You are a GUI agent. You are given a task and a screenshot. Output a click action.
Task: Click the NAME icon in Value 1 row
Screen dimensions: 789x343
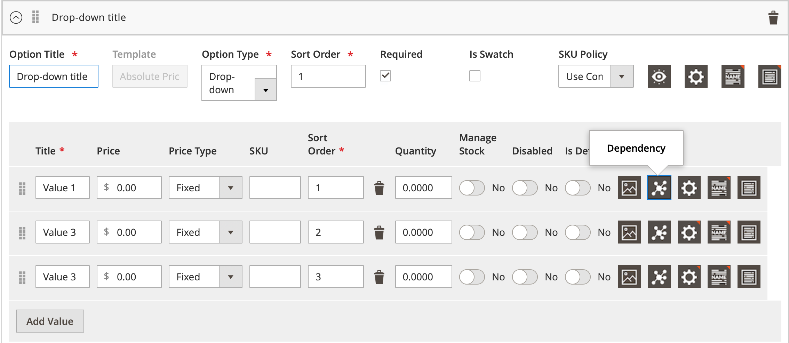(x=719, y=188)
